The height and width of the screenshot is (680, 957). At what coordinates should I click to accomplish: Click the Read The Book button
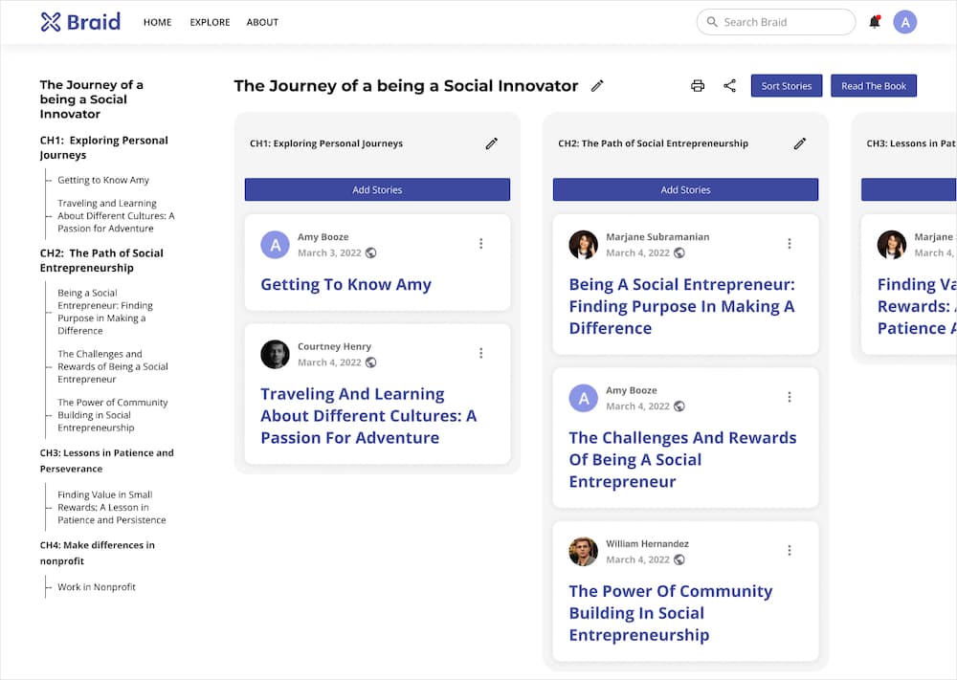click(873, 86)
